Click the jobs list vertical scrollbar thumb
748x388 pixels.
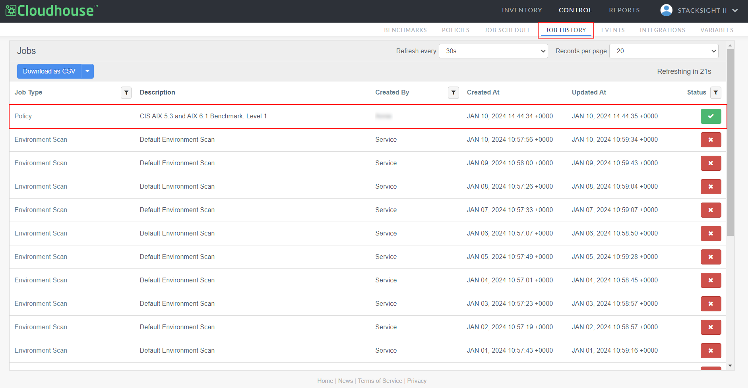tap(730, 143)
